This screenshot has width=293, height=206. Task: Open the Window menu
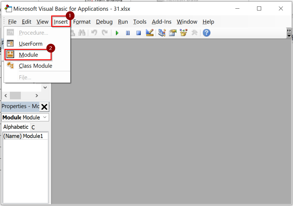(187, 22)
